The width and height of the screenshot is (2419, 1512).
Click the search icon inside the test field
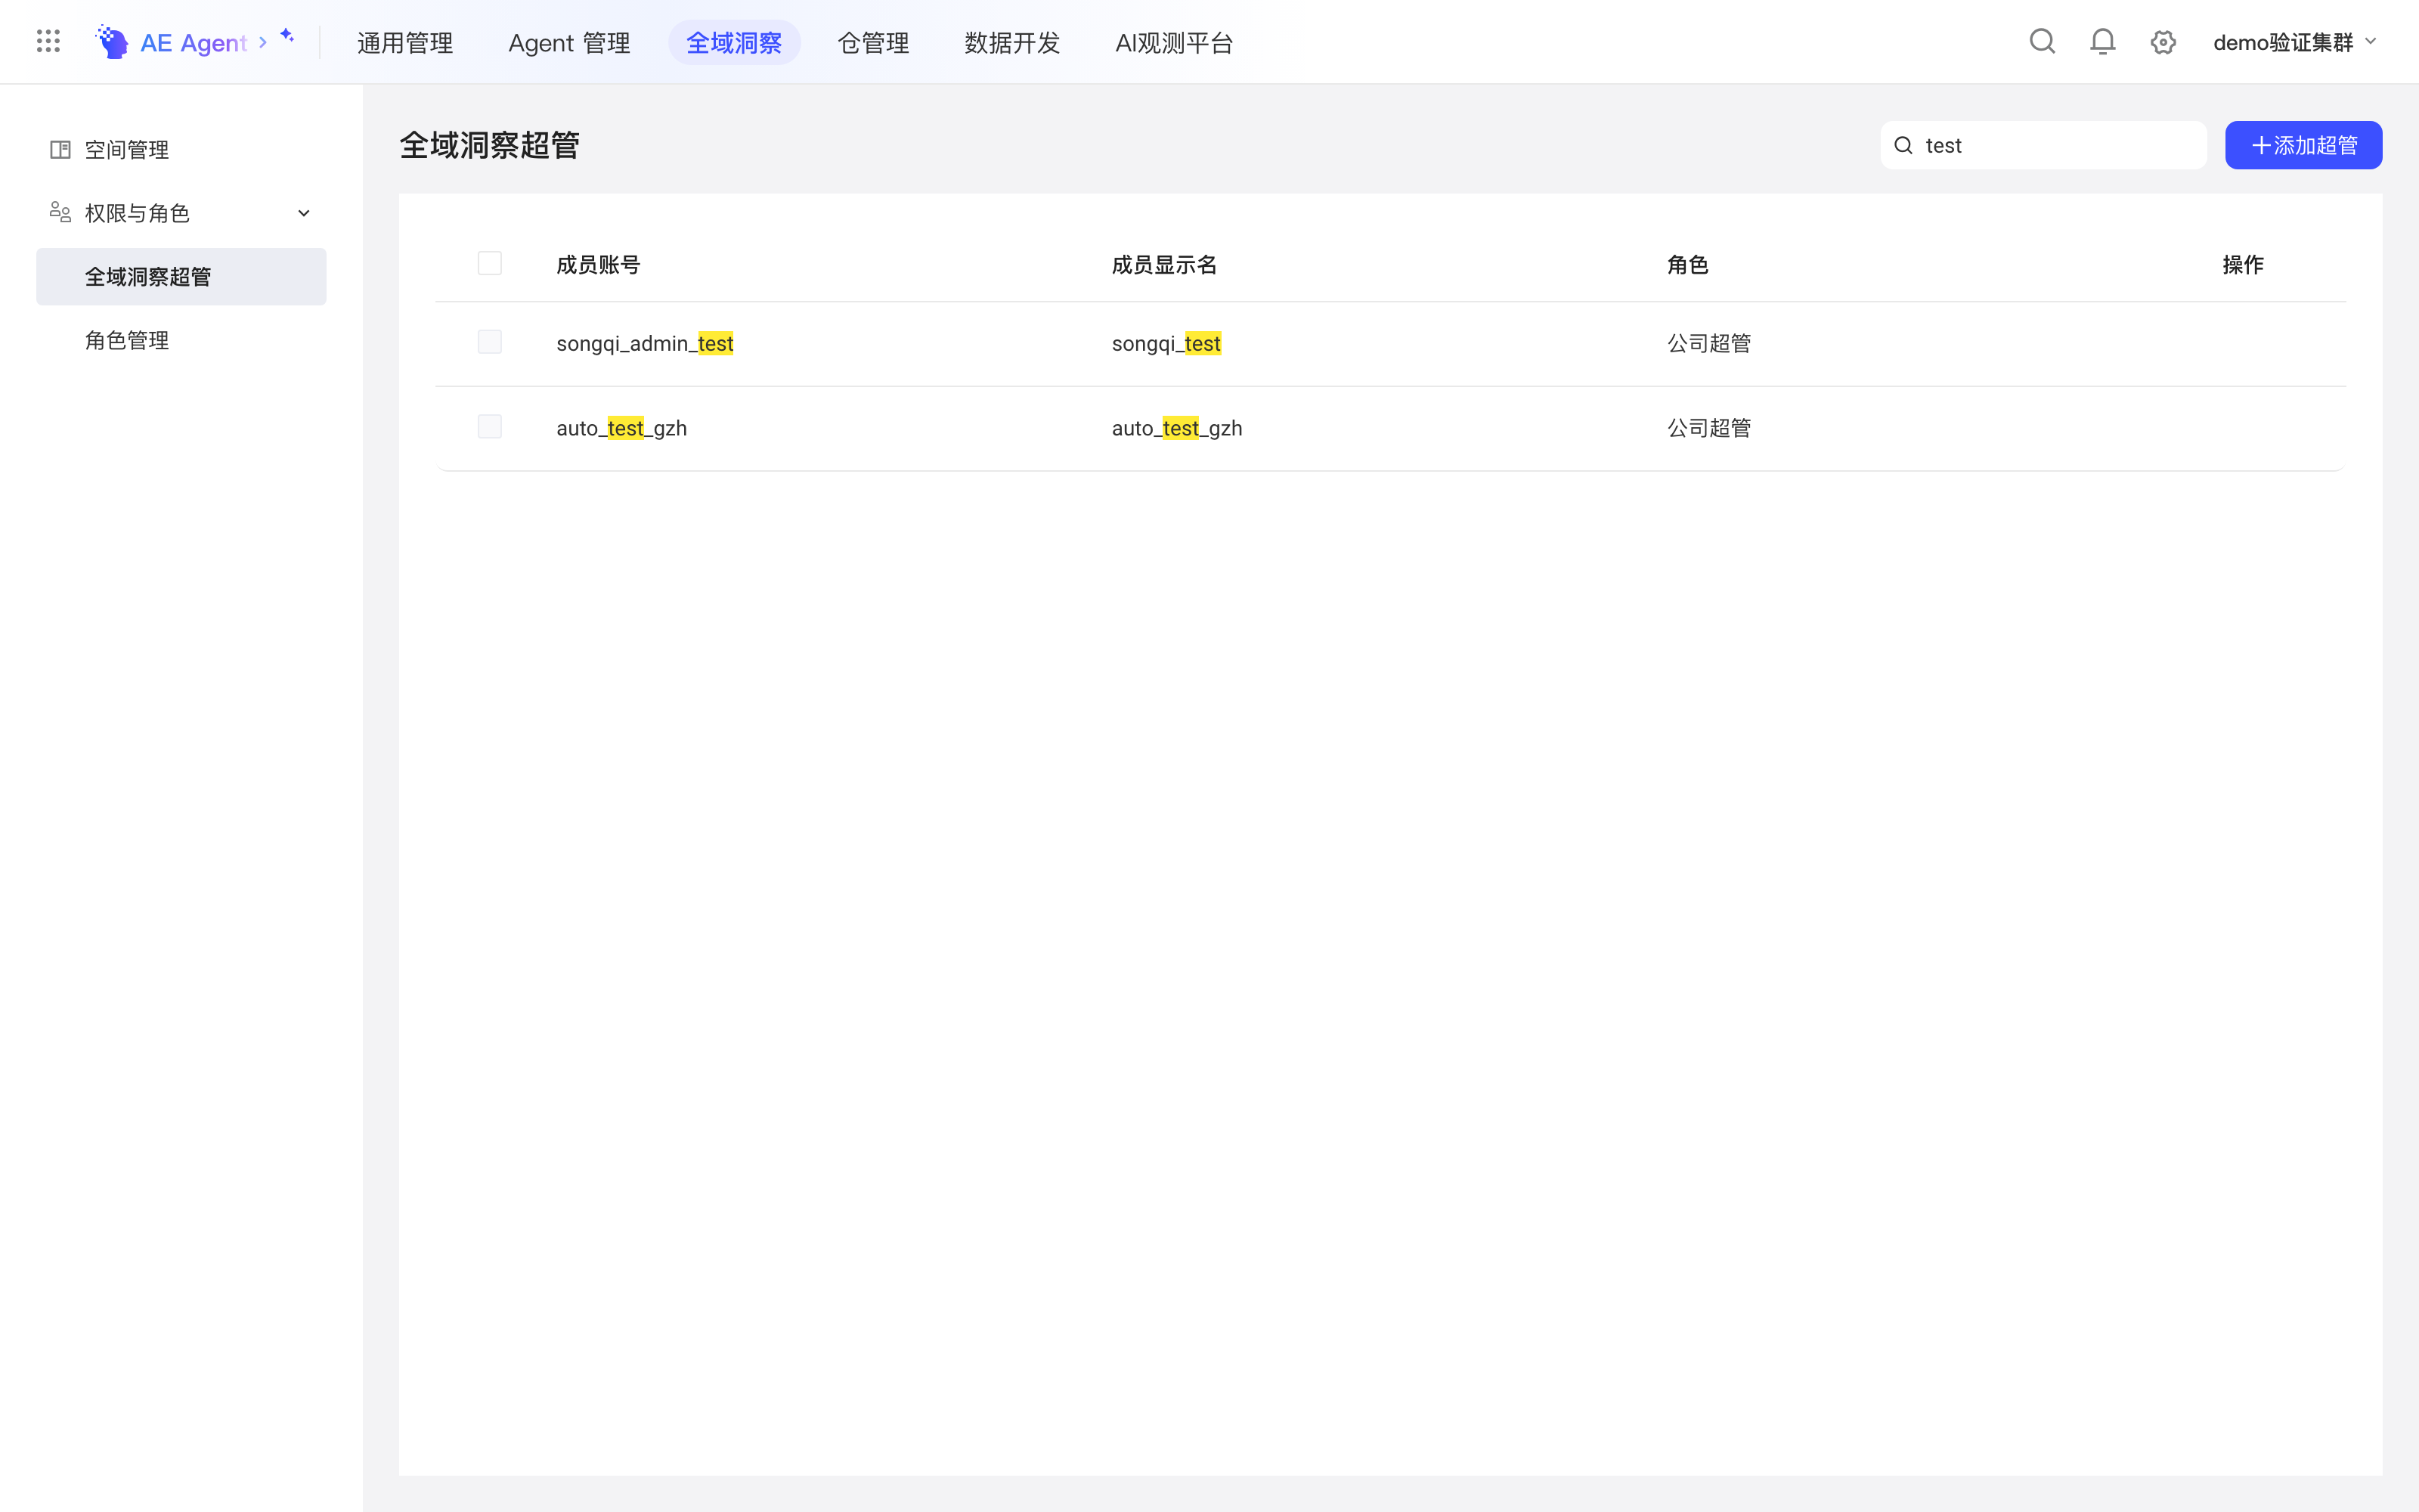tap(1903, 145)
